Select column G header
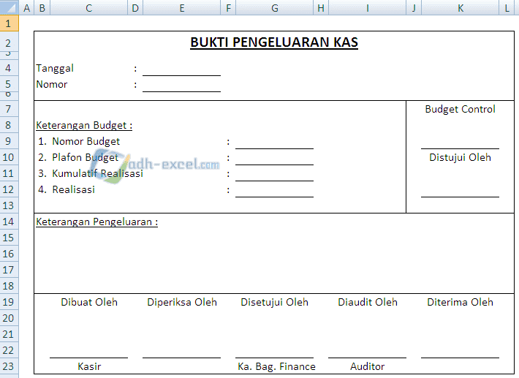Screen dimensions: 519x378 coord(274,7)
